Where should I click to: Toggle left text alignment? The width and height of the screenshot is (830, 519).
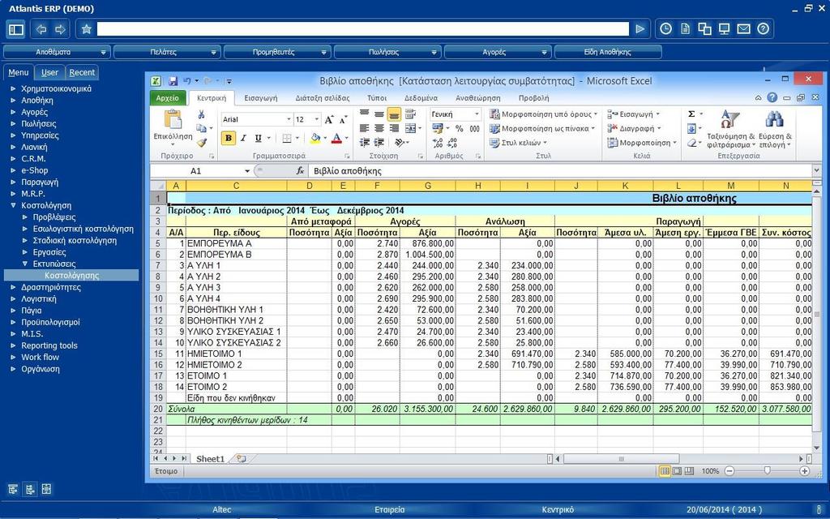point(364,128)
